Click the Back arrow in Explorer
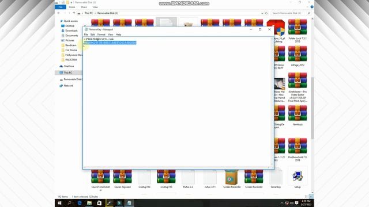This screenshot has width=369, height=207. click(x=59, y=13)
